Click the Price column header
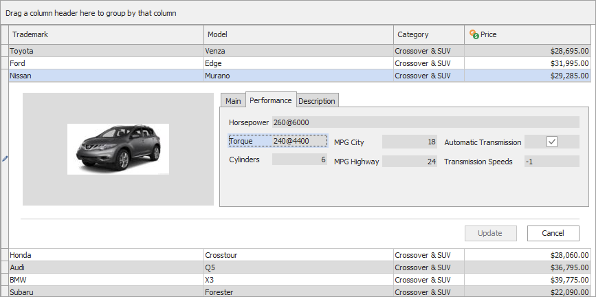The width and height of the screenshot is (596, 297). (x=527, y=34)
